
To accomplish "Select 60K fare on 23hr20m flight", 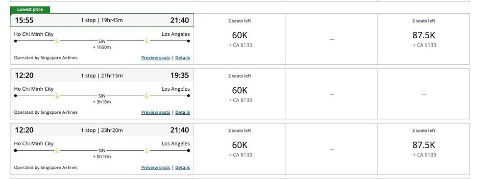I will tap(240, 149).
